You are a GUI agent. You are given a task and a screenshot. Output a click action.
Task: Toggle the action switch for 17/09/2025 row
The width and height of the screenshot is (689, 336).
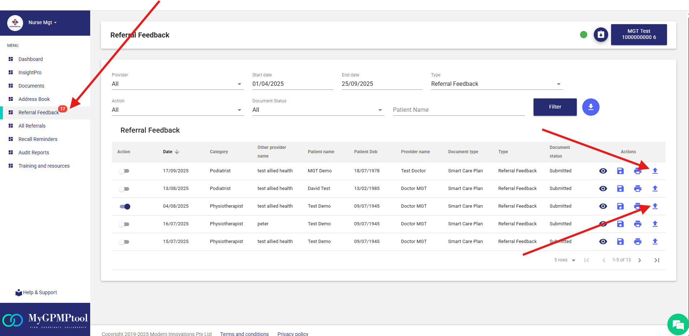coord(124,171)
